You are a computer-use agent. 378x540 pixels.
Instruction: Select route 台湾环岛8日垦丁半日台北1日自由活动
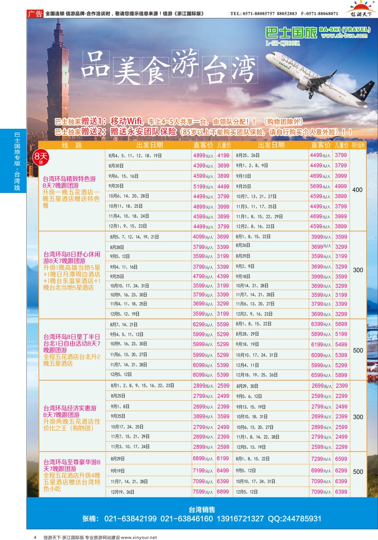[x=71, y=343]
